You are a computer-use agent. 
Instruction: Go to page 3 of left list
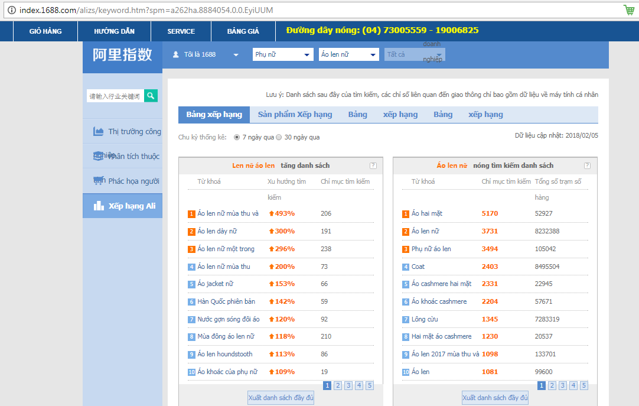(x=348, y=385)
